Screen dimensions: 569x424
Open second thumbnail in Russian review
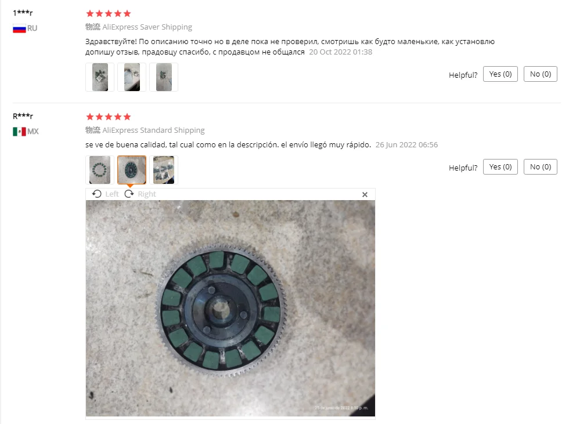[x=132, y=77]
